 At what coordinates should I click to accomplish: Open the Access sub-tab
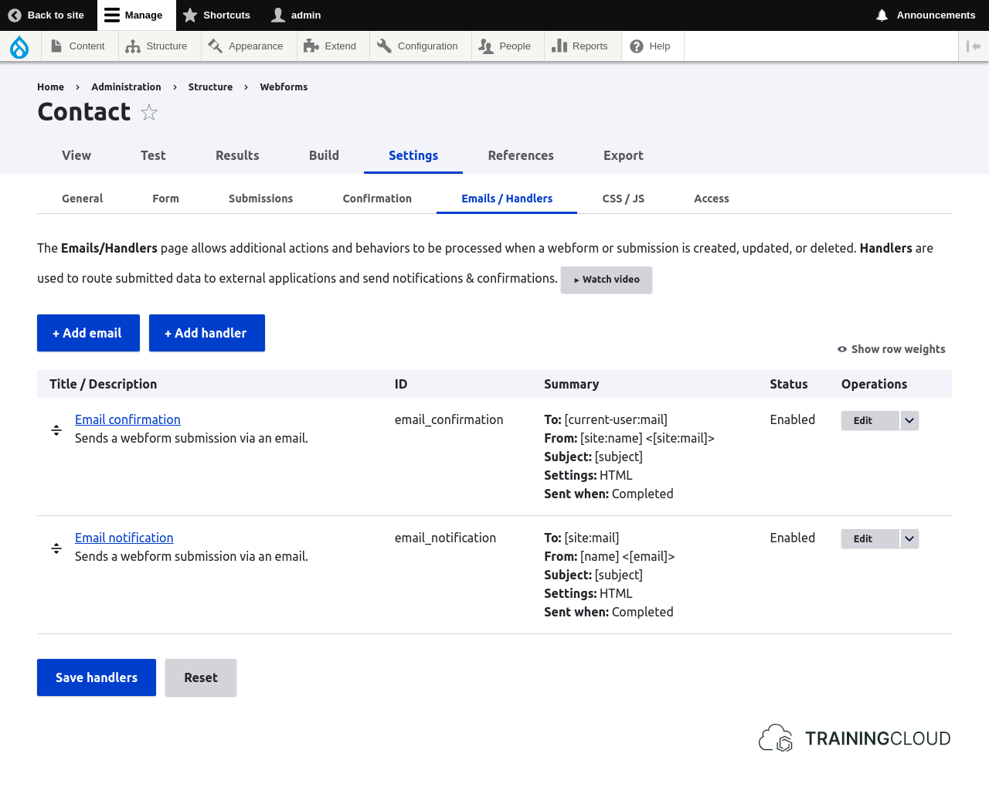coord(711,199)
